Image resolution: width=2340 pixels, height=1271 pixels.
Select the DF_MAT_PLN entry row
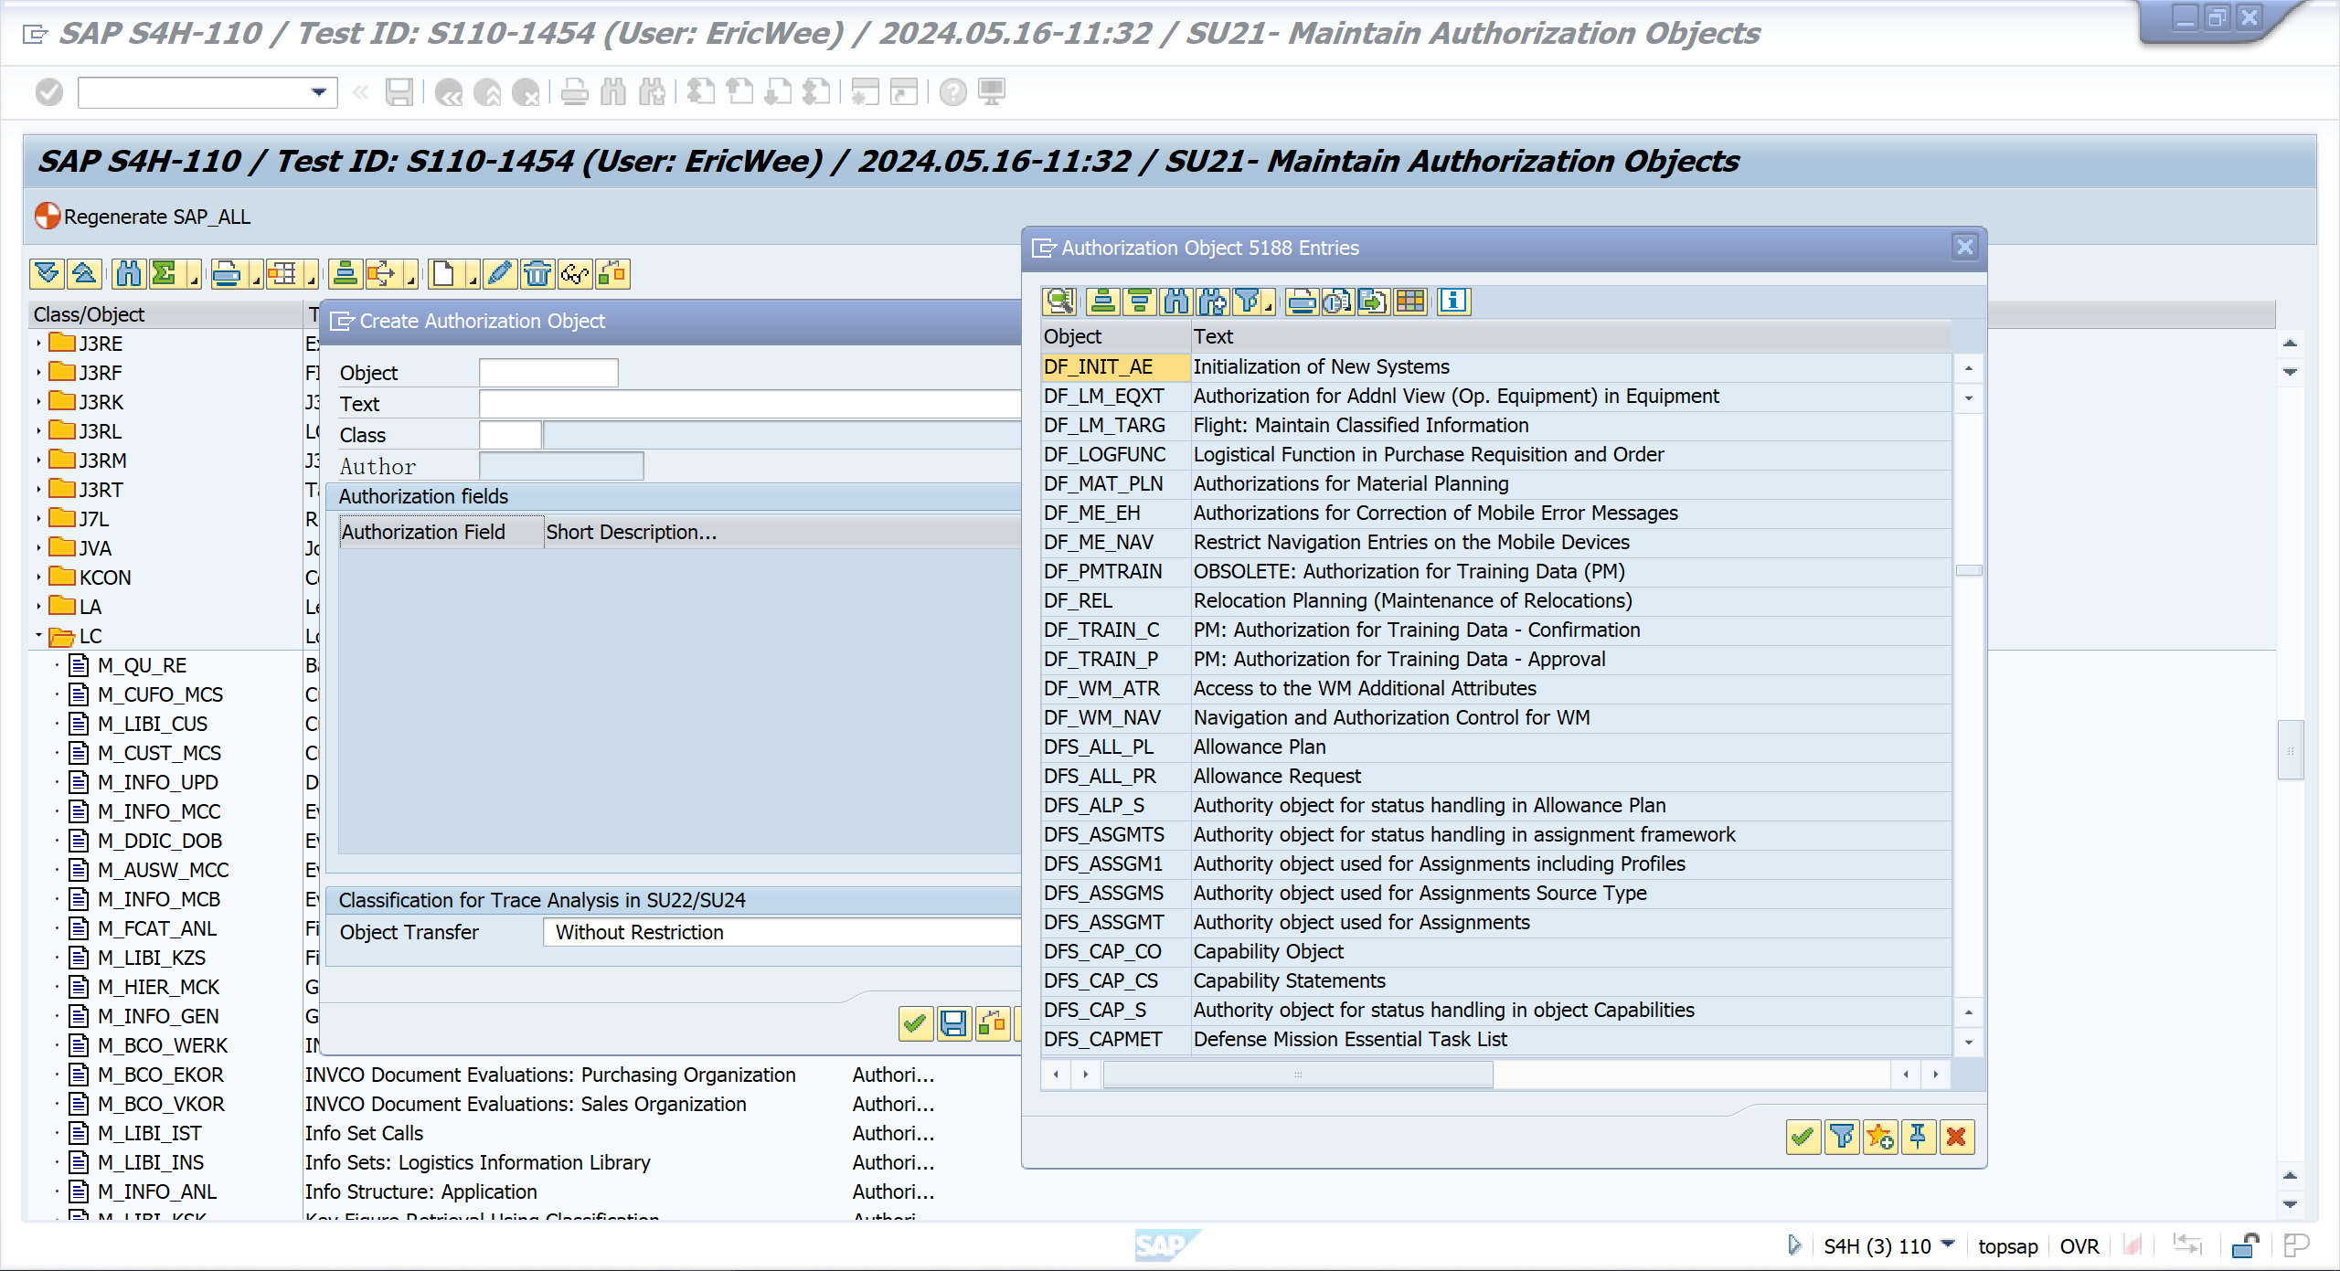tap(1103, 483)
